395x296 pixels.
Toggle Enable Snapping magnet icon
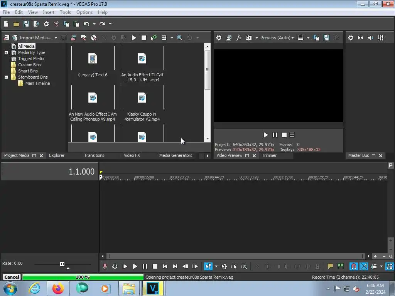pyautogui.click(x=354, y=266)
